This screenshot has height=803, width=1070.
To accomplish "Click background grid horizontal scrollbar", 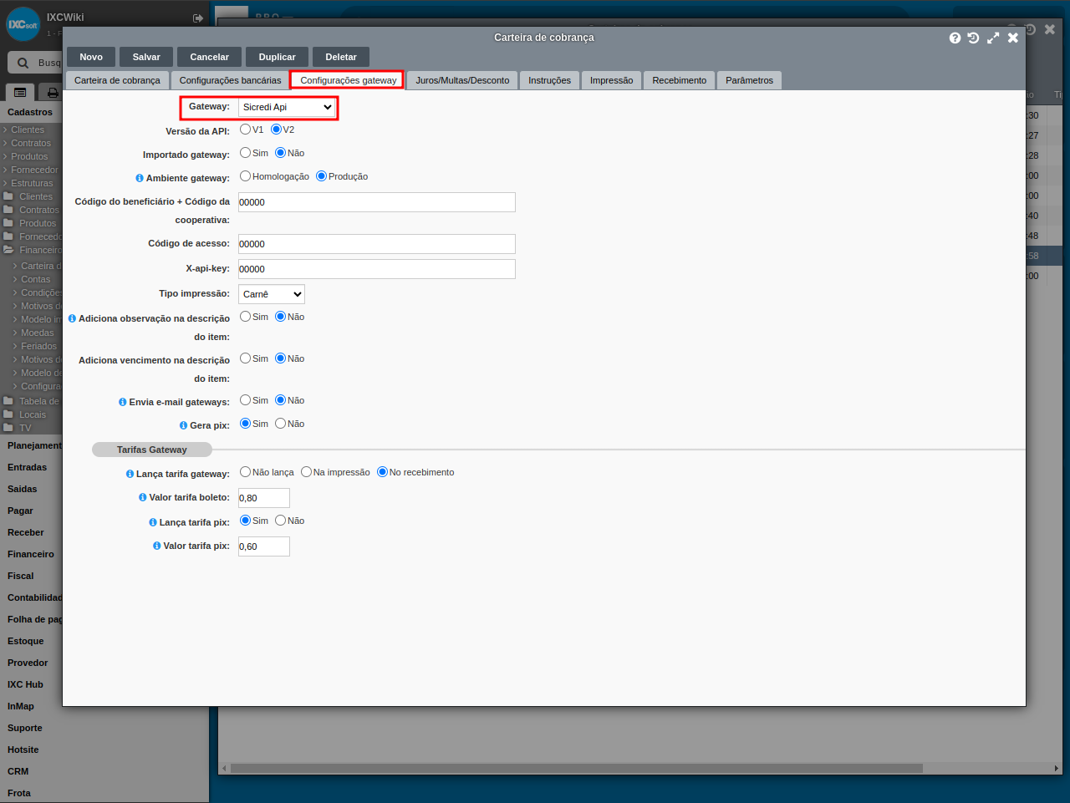I will point(577,768).
